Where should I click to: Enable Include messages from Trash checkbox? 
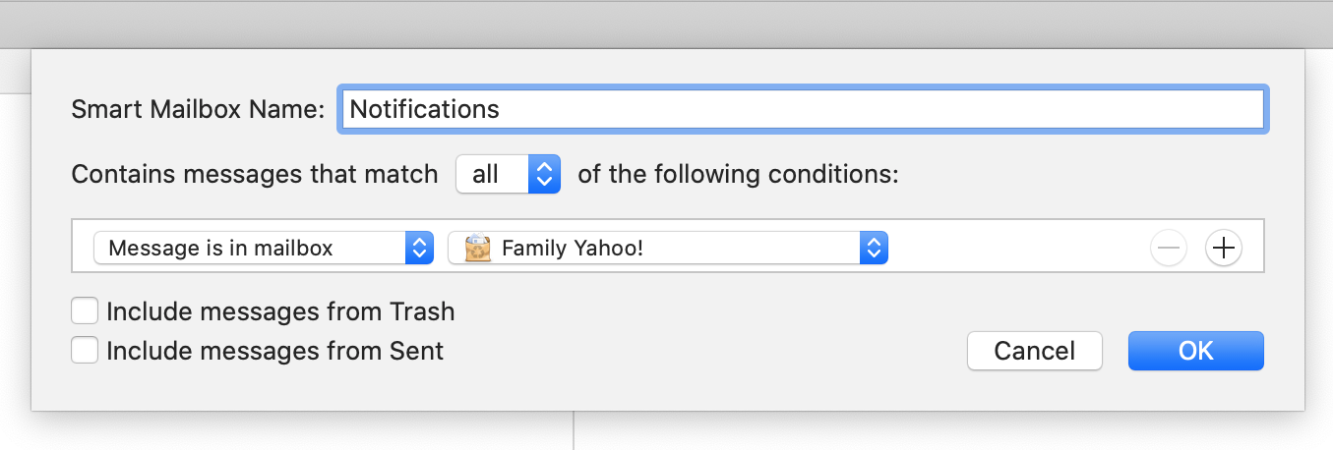(85, 311)
